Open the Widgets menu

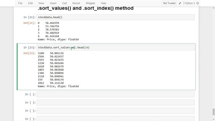(90, 3)
